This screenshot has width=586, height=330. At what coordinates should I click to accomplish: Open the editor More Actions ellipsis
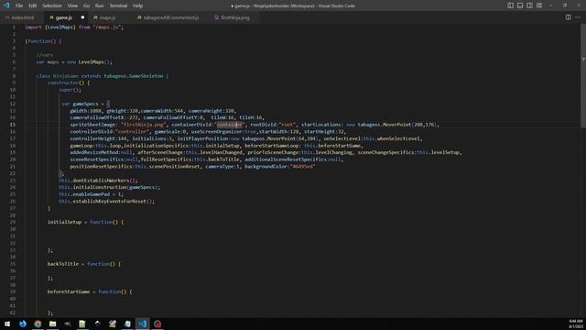[x=578, y=17]
